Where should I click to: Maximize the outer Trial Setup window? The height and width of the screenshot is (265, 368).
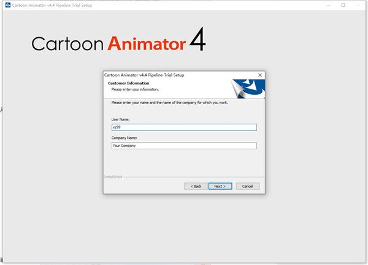point(343,5)
